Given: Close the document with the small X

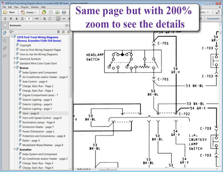Looking at the screenshot, I should pyautogui.click(x=220, y=7).
